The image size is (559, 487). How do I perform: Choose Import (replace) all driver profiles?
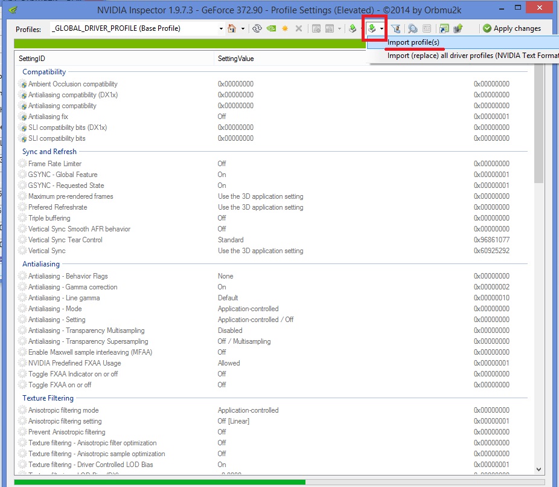(x=463, y=56)
